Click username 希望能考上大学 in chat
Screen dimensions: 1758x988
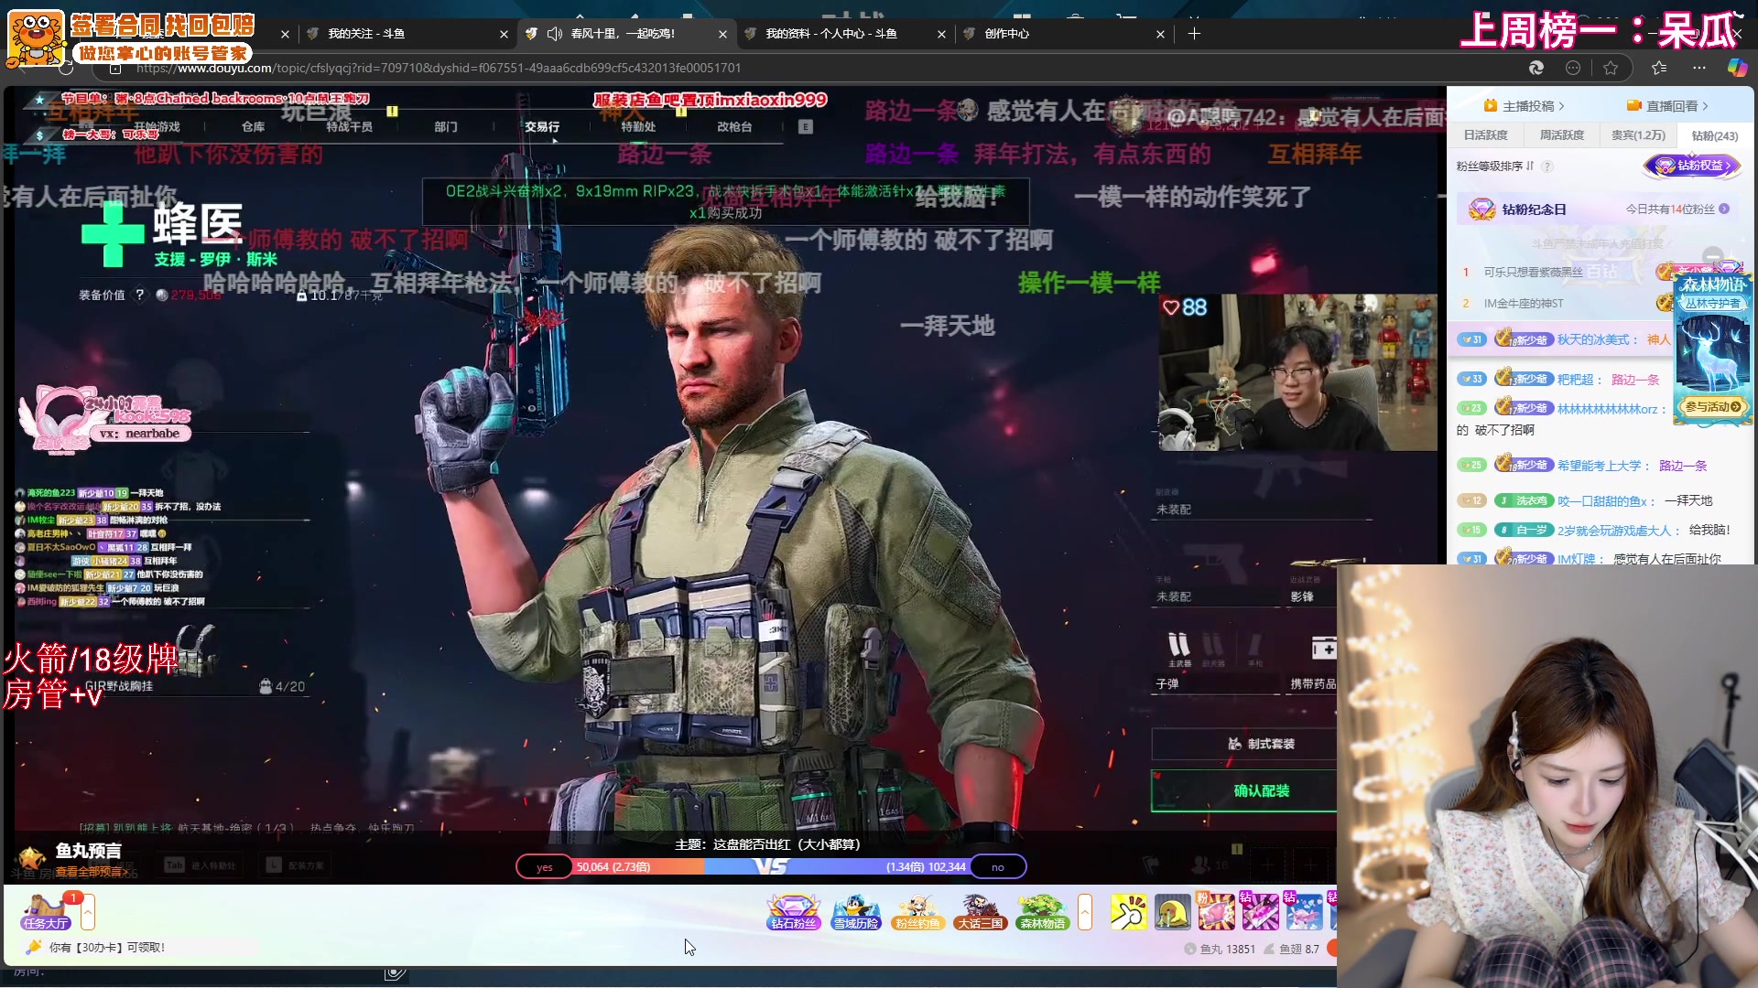pyautogui.click(x=1599, y=466)
